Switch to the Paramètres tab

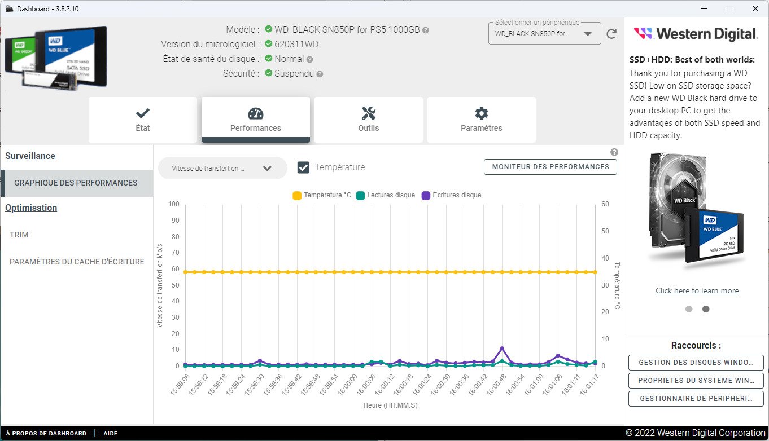(x=482, y=120)
